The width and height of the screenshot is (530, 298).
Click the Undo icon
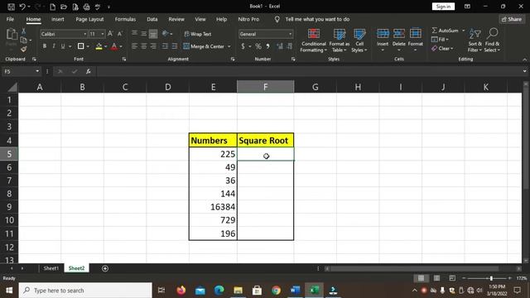(22, 7)
